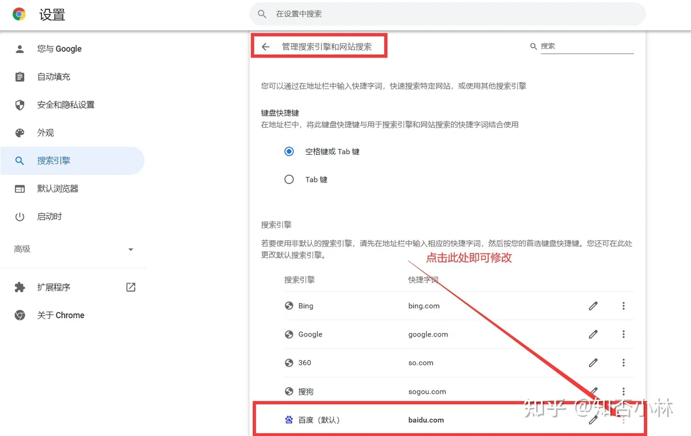
Task: Open more actions for Google
Action: click(624, 334)
